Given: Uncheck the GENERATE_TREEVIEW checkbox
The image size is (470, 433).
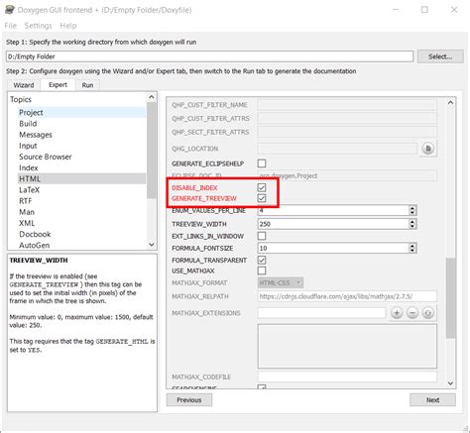Looking at the screenshot, I should click(x=262, y=198).
